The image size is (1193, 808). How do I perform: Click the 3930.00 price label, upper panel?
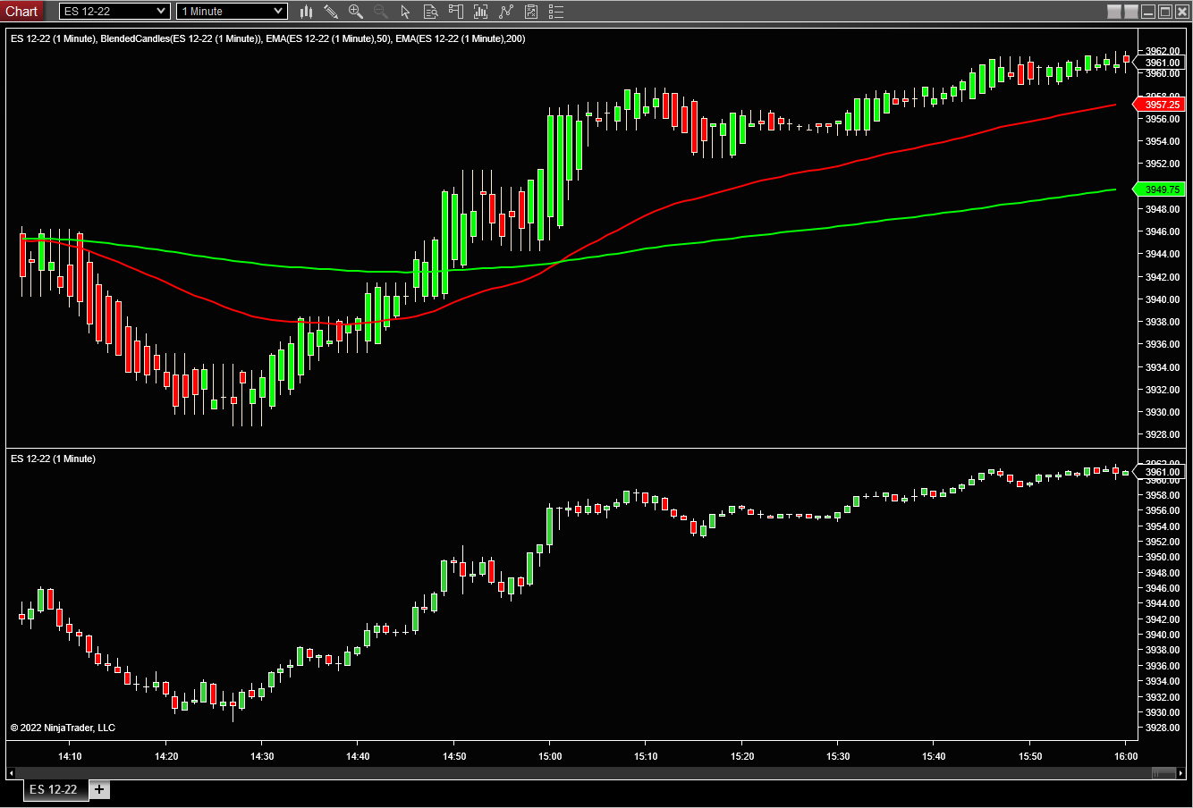coord(1163,412)
